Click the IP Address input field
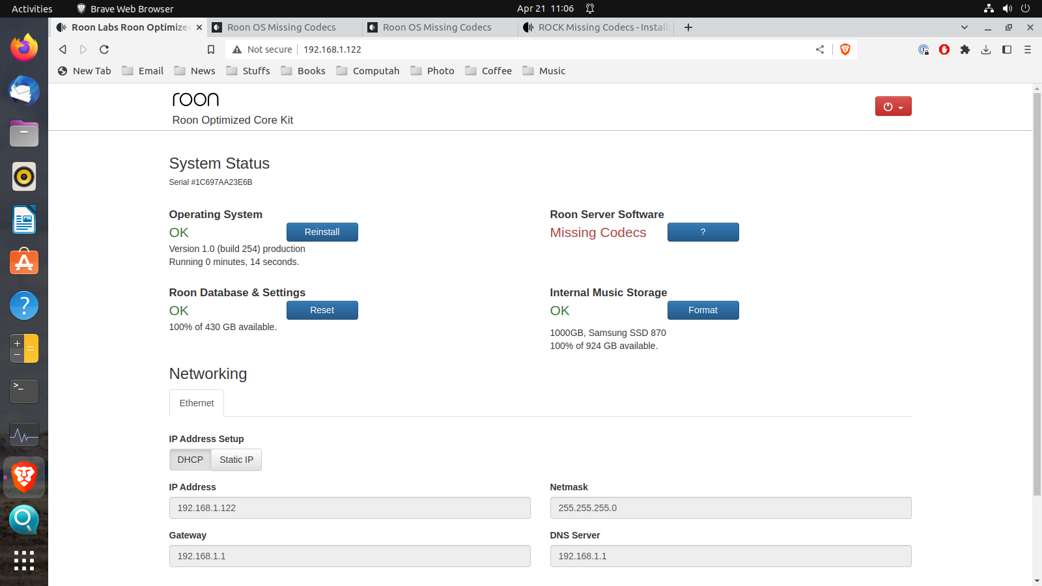The height and width of the screenshot is (586, 1042). (350, 508)
